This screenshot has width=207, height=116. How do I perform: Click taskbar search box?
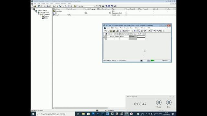click(56, 114)
